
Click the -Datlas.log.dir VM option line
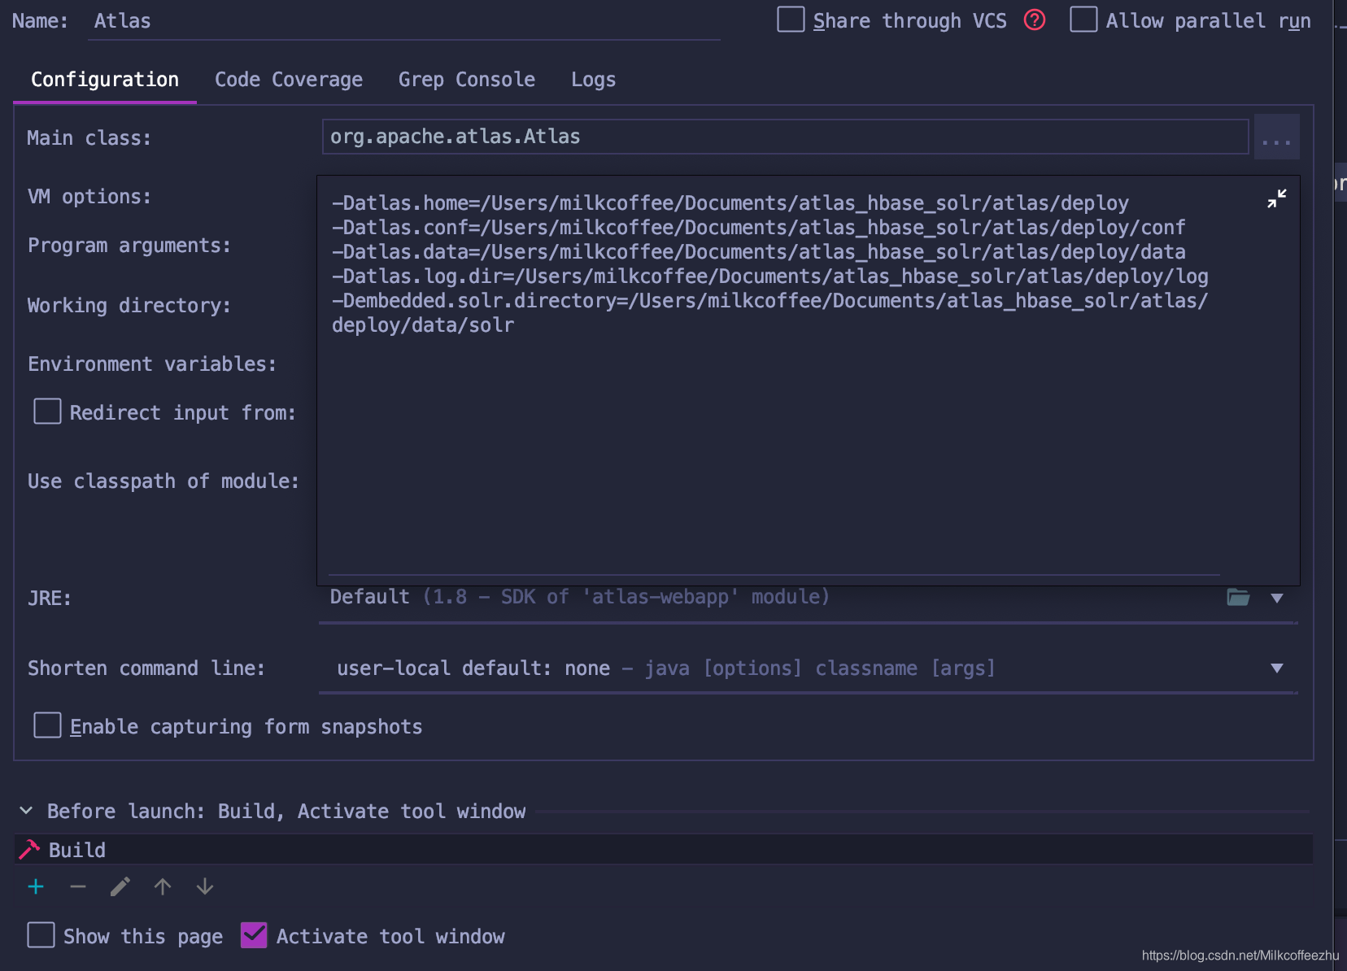[770, 276]
